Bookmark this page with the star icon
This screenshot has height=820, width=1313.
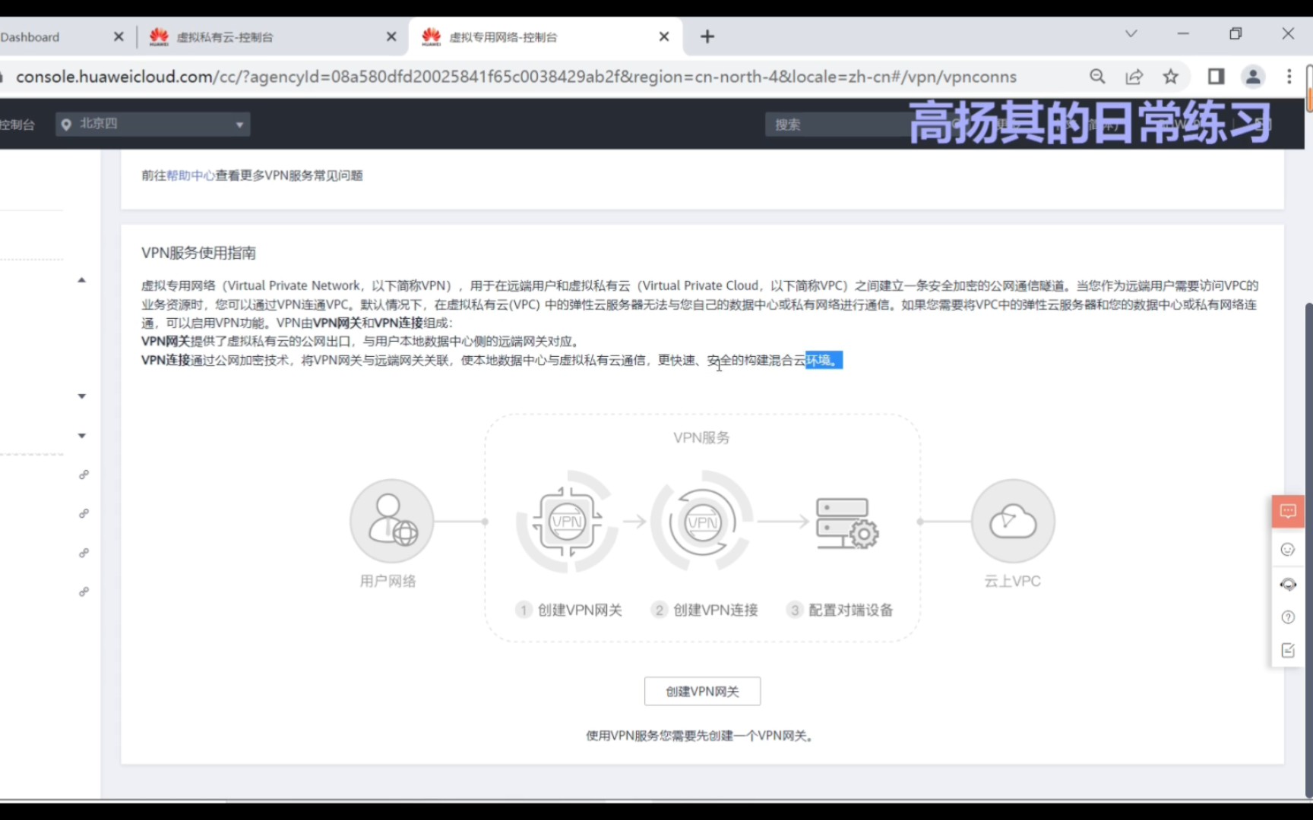point(1170,77)
